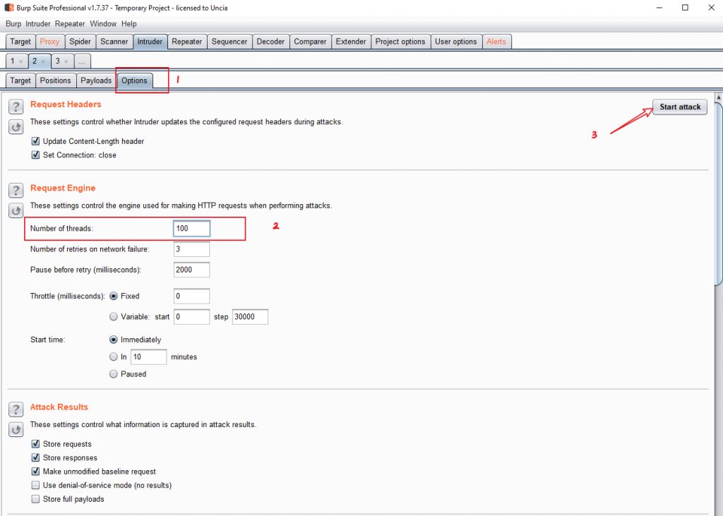This screenshot has height=516, width=723.
Task: Click the Fixed throttle value field
Action: (x=191, y=296)
